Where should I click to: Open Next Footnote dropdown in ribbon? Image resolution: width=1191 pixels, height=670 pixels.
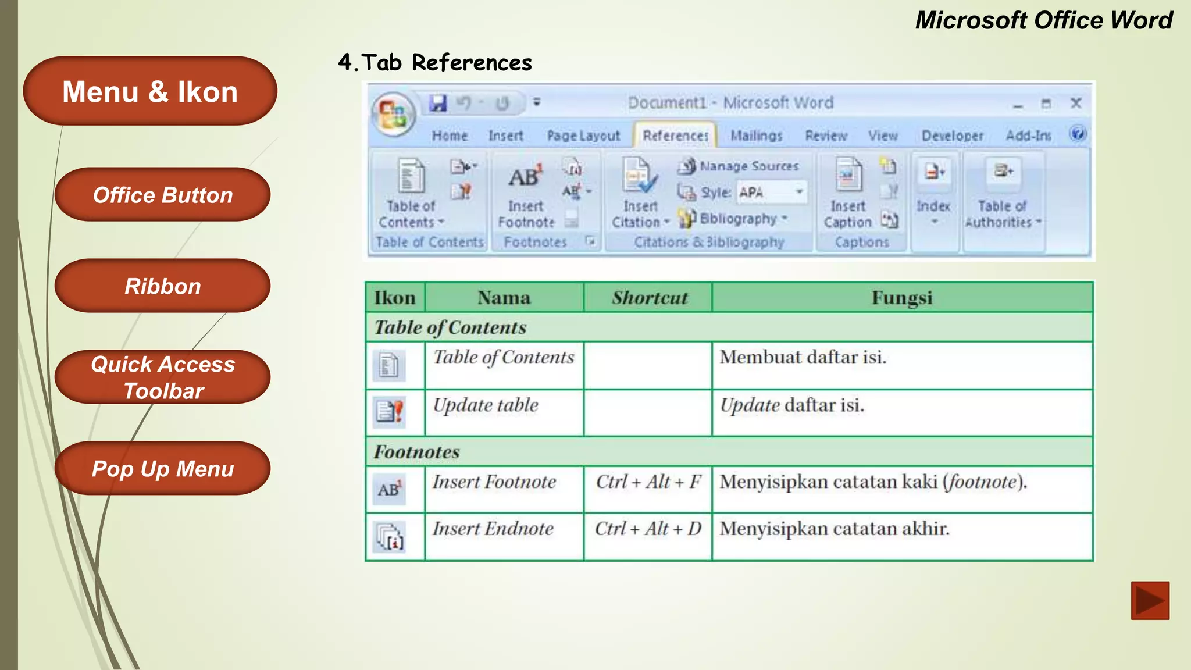(x=576, y=191)
